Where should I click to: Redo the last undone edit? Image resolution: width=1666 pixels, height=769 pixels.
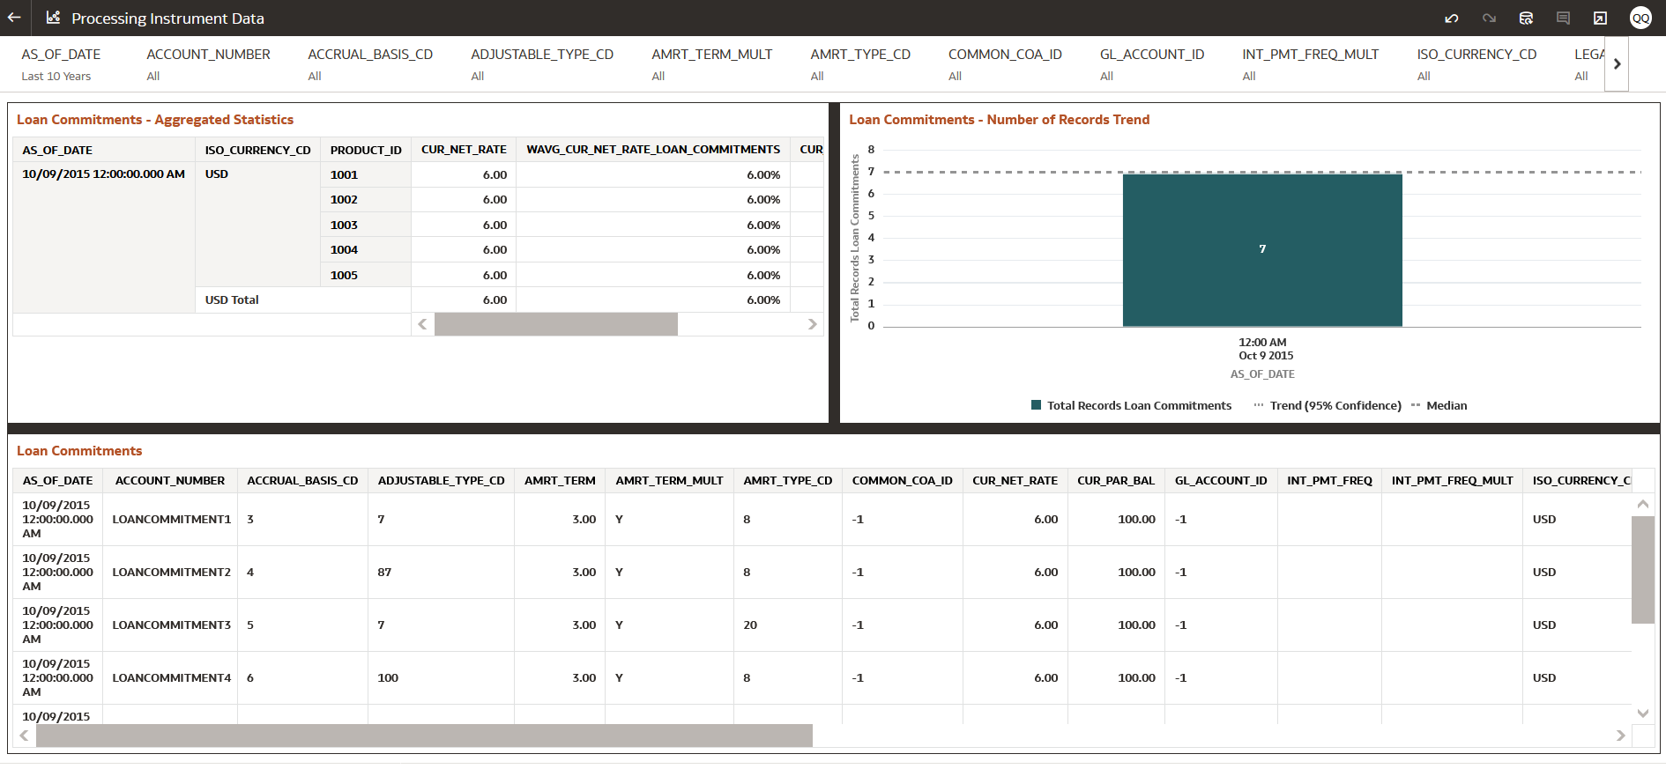pyautogui.click(x=1489, y=18)
